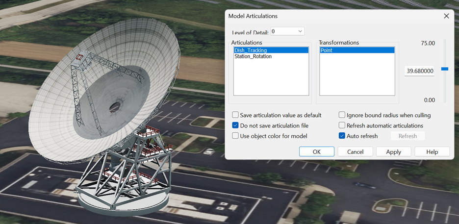Image resolution: width=459 pixels, height=224 pixels.
Task: Click the OK button
Action: coord(317,152)
